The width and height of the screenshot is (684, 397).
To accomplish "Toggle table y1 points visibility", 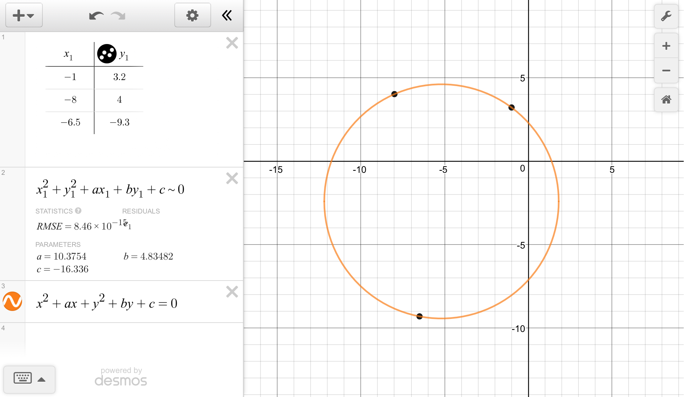I will tap(107, 54).
